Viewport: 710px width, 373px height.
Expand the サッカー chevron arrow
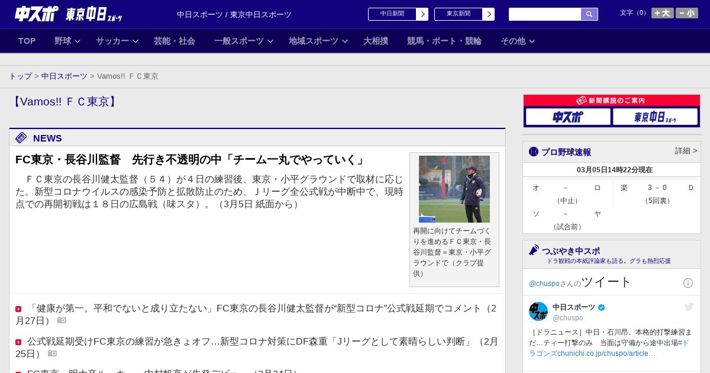click(135, 41)
